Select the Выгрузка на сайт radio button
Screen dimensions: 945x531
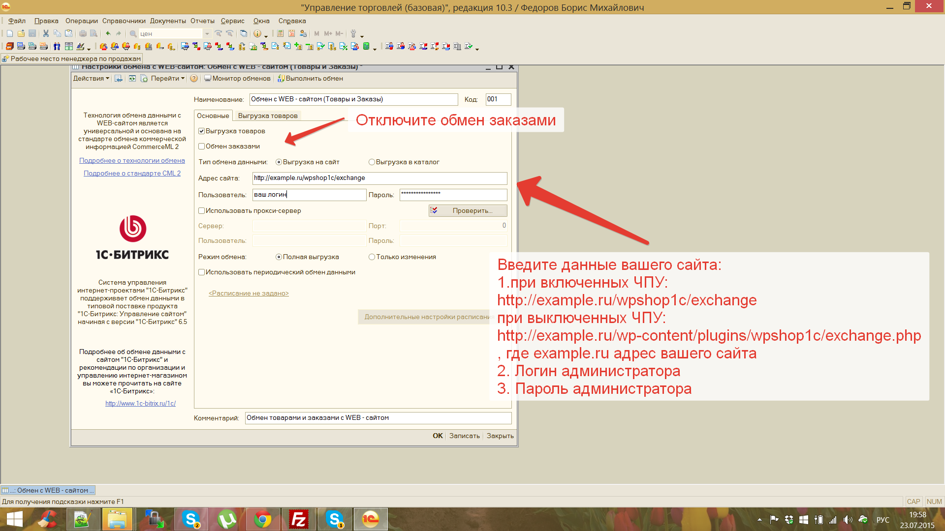click(x=279, y=162)
